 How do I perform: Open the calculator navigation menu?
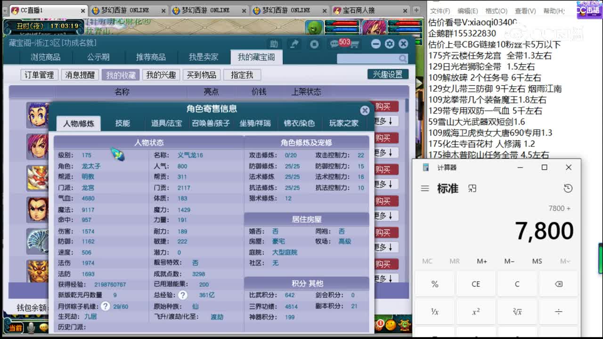point(424,188)
